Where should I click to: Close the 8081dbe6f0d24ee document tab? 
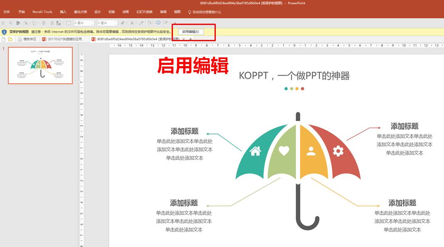click(x=183, y=39)
